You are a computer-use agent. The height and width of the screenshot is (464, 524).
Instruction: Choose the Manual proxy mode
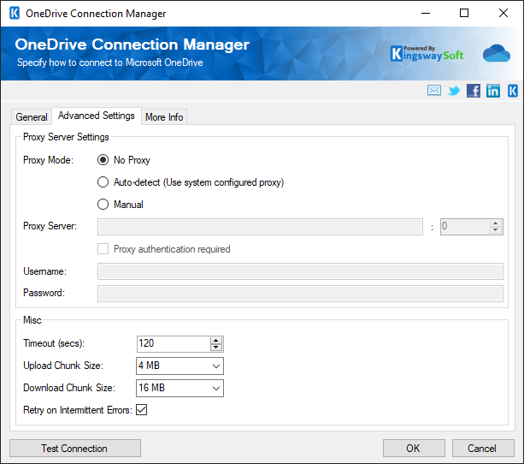(103, 205)
